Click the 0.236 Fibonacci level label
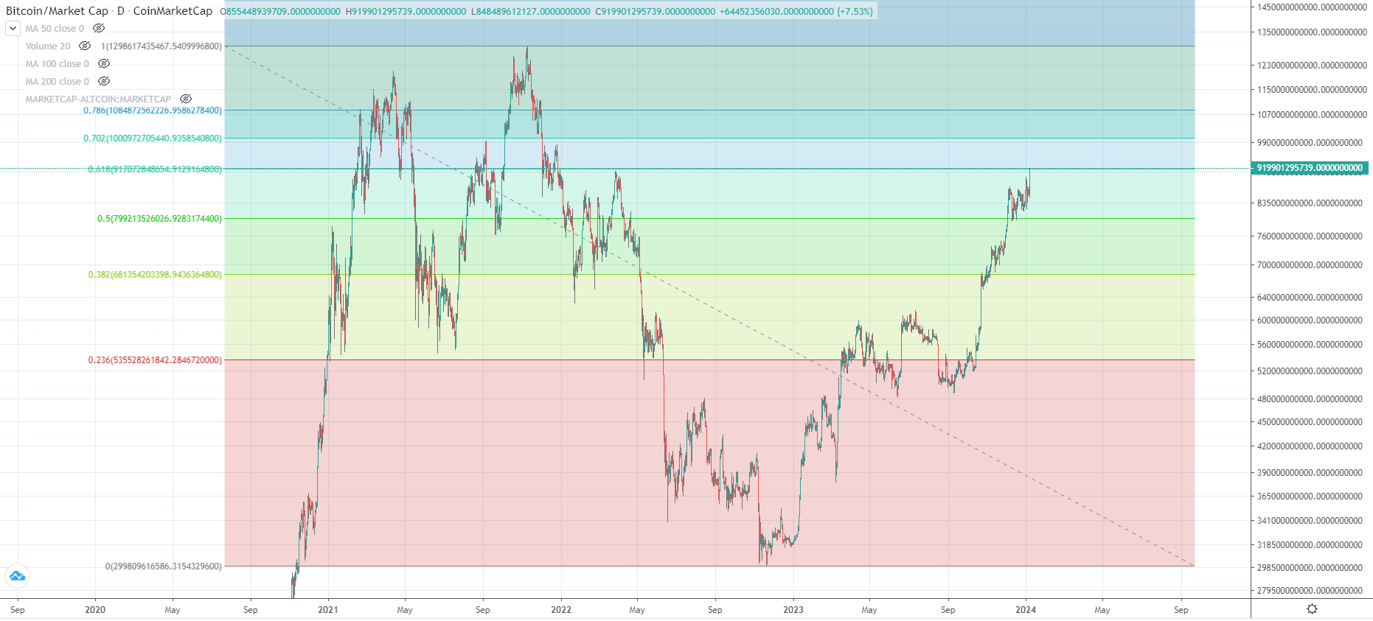 (155, 360)
